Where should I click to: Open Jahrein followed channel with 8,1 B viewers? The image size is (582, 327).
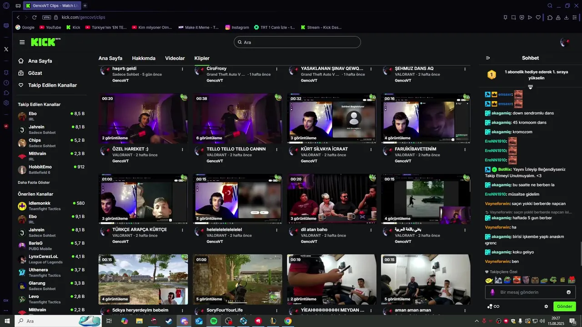click(x=51, y=130)
